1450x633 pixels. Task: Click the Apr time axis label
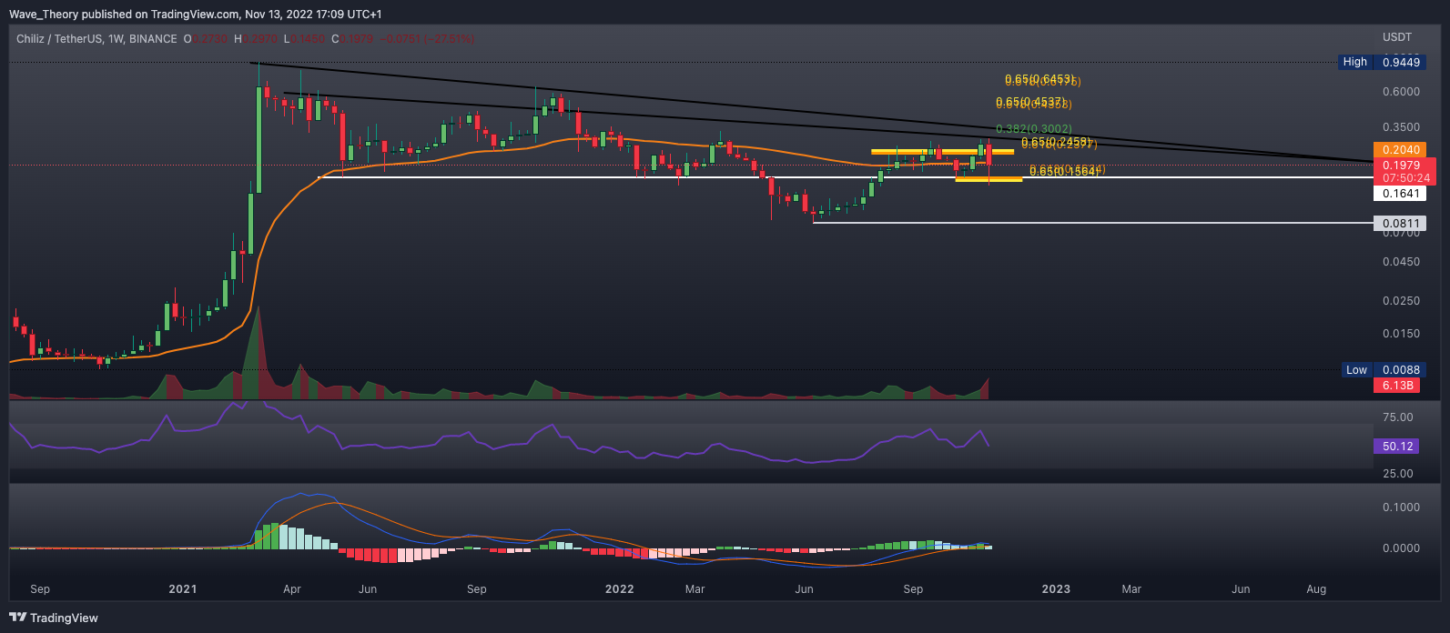(292, 589)
